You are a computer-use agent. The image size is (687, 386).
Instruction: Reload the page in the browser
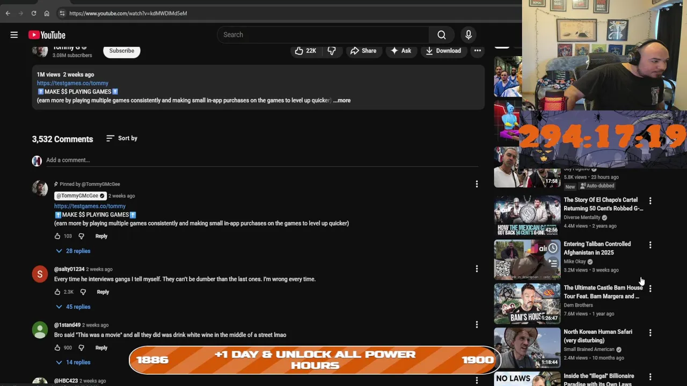[x=33, y=13]
